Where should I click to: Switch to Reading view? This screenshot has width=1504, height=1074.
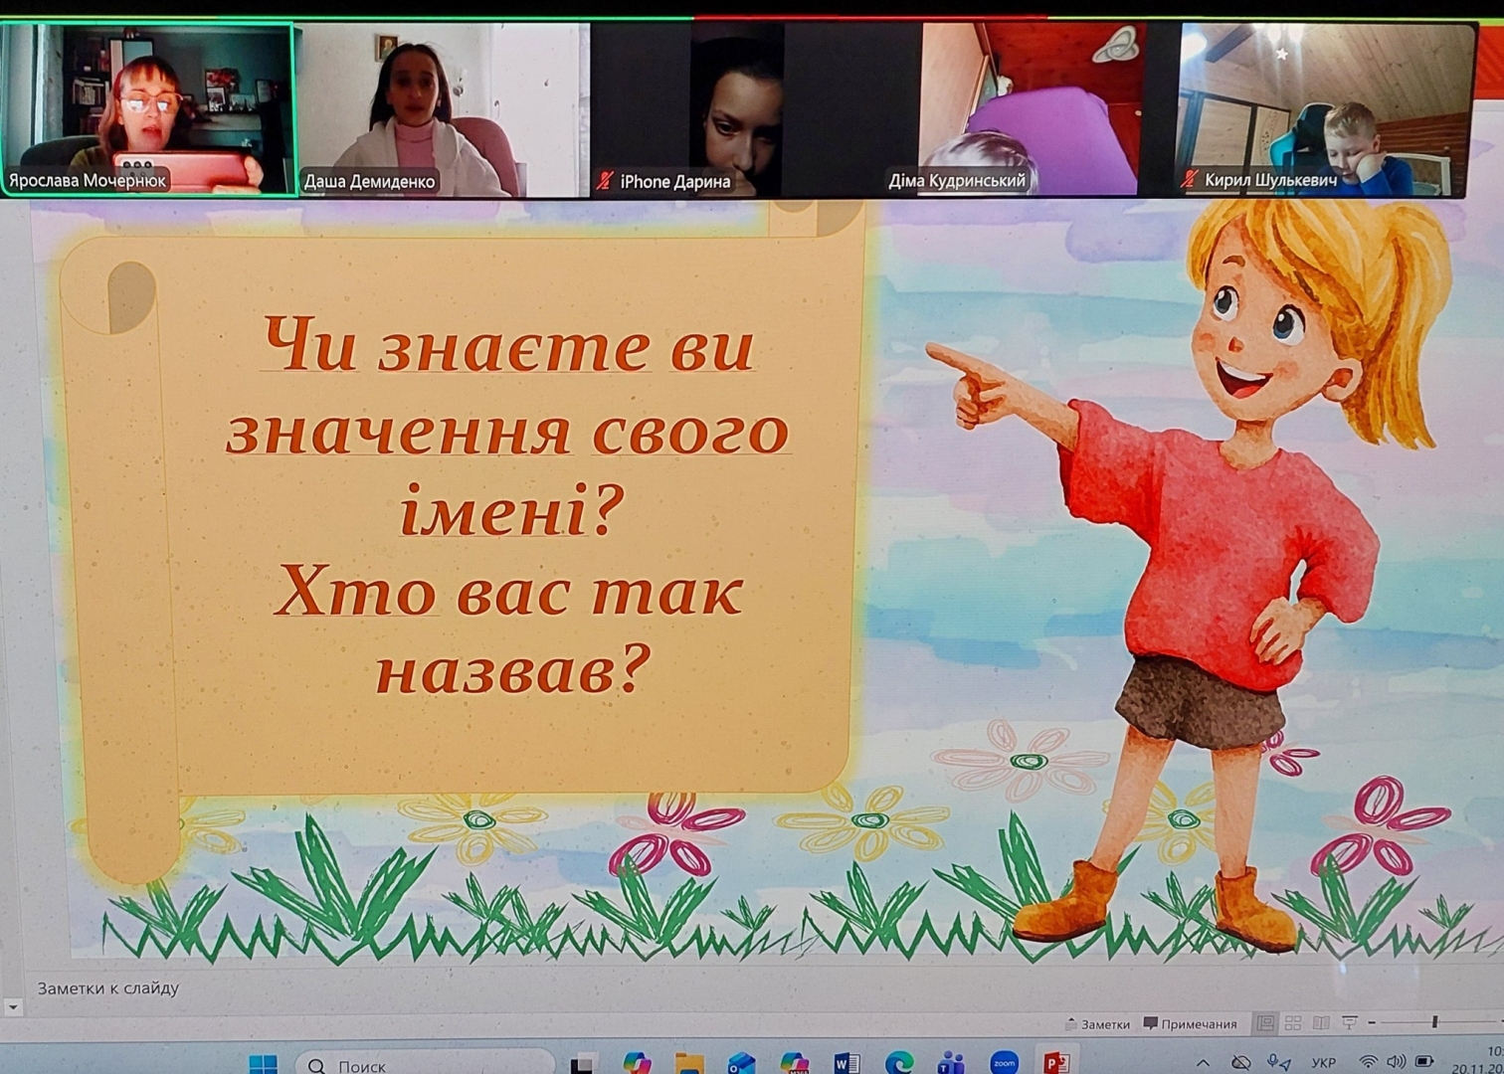click(x=1321, y=1022)
